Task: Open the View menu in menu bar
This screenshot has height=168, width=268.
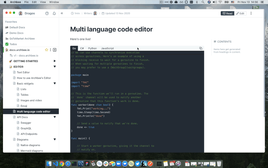Action: click(42, 2)
